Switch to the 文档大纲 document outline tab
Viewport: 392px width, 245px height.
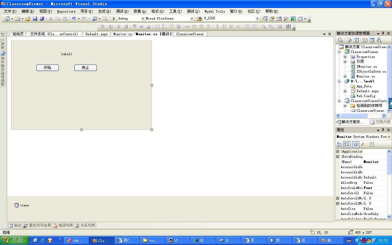380,122
